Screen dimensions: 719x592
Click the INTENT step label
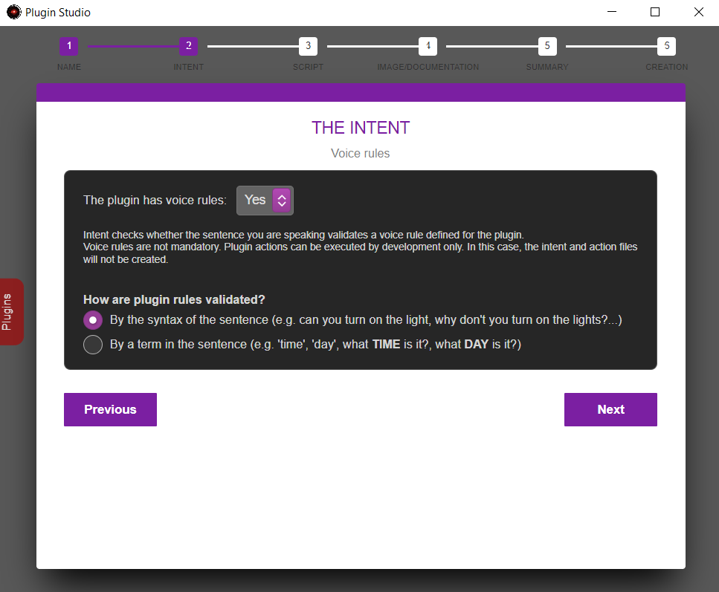[188, 67]
